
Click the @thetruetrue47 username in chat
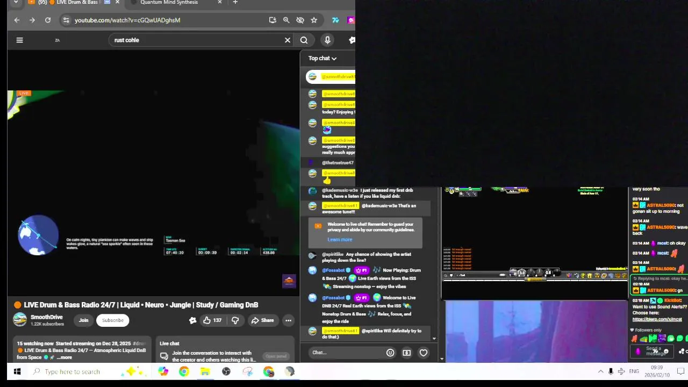(338, 163)
